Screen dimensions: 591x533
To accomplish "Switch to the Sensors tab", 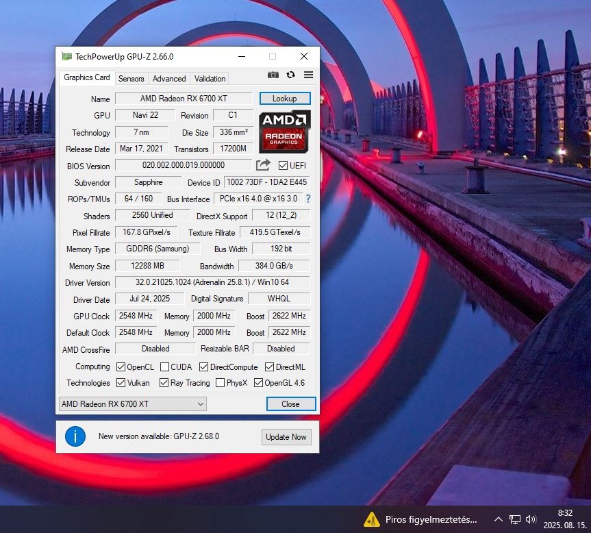I will point(131,78).
